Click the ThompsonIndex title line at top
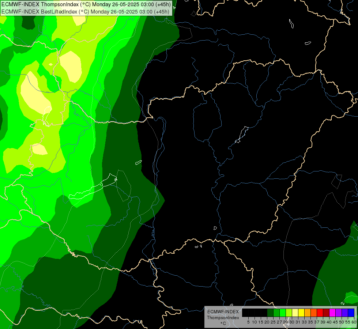 coord(86,4)
